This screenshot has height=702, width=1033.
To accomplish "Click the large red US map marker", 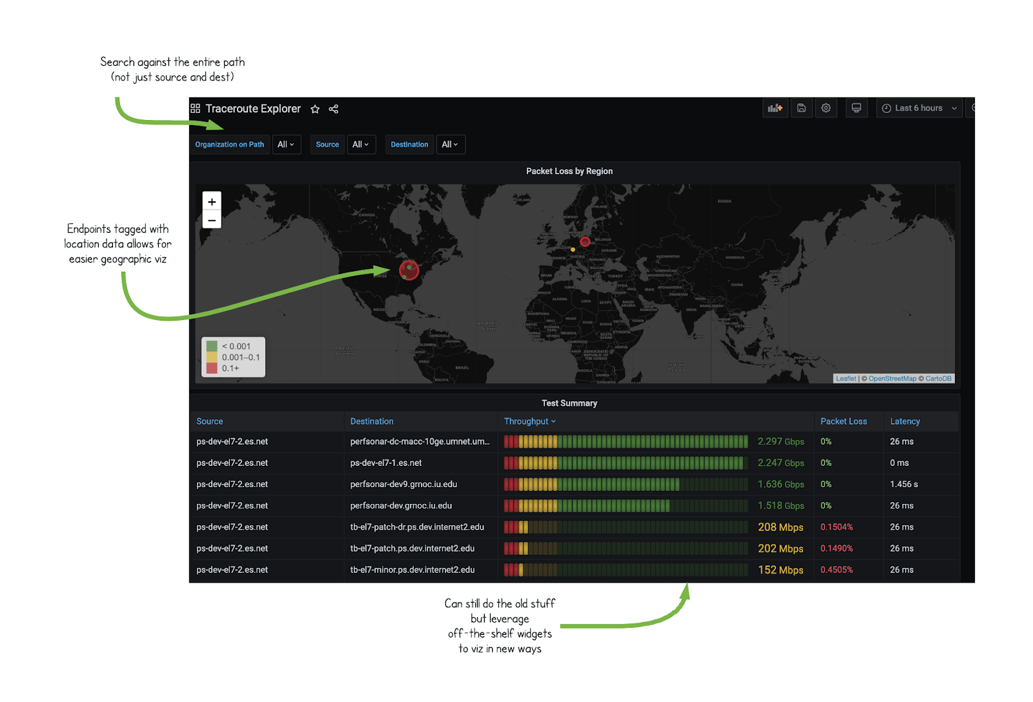I will pos(409,270).
